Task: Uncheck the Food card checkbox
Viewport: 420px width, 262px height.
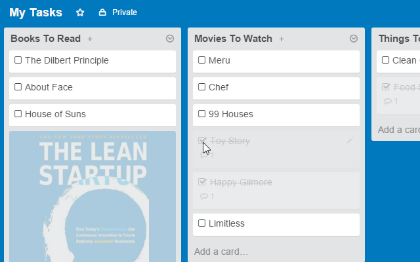Action: [386, 87]
